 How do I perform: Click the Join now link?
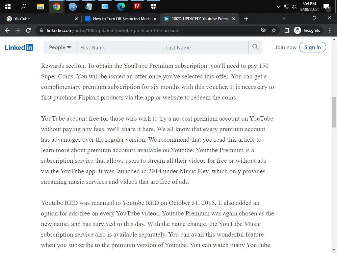tap(286, 47)
